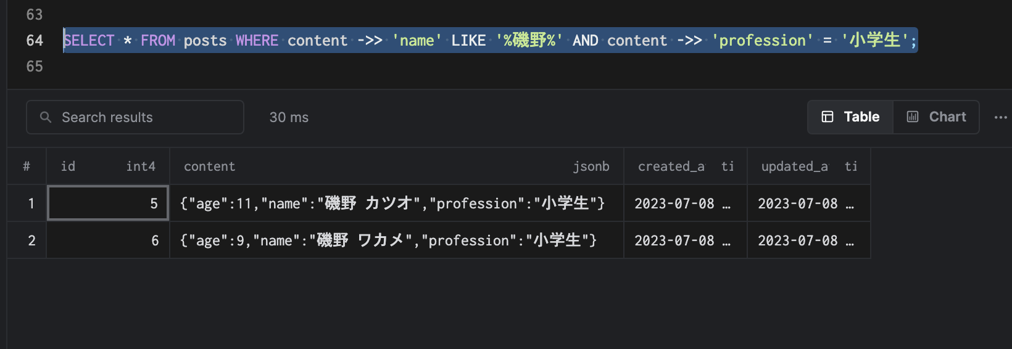Click the SELECT keyword in the SQL query
This screenshot has height=349, width=1012.
89,41
